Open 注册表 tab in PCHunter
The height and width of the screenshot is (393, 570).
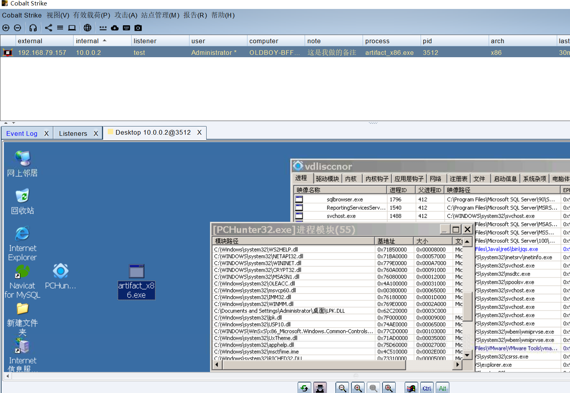click(459, 179)
